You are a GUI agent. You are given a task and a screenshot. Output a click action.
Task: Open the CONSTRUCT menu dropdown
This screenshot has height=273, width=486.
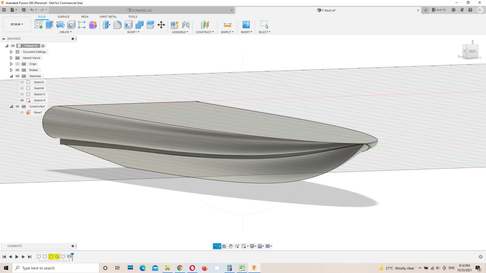(x=205, y=32)
